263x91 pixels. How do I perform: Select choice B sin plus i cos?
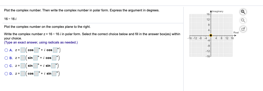coord(6,58)
